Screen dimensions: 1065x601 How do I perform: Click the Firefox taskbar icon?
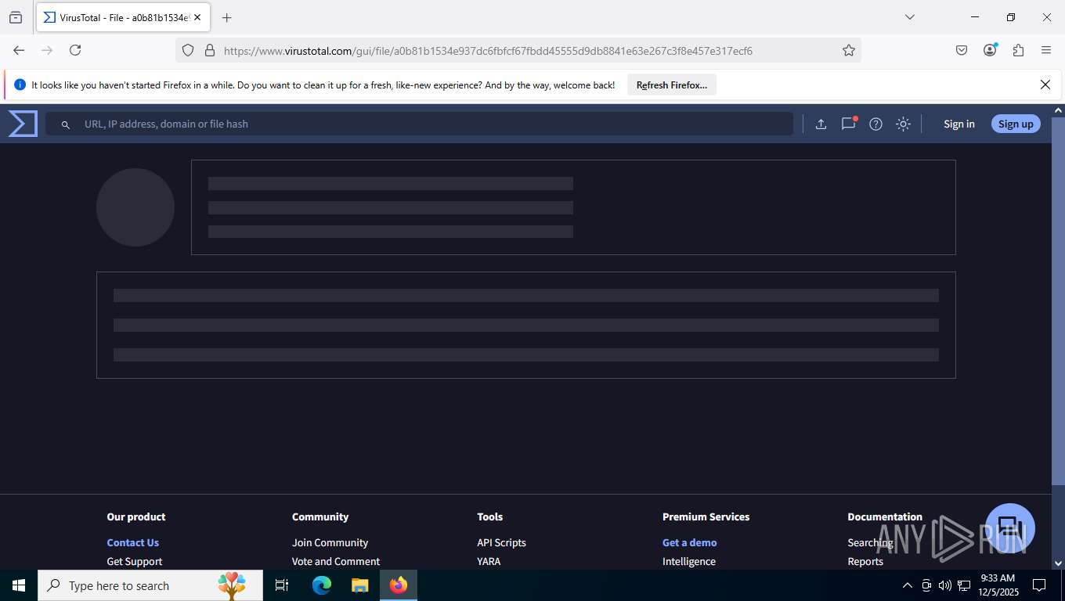399,585
